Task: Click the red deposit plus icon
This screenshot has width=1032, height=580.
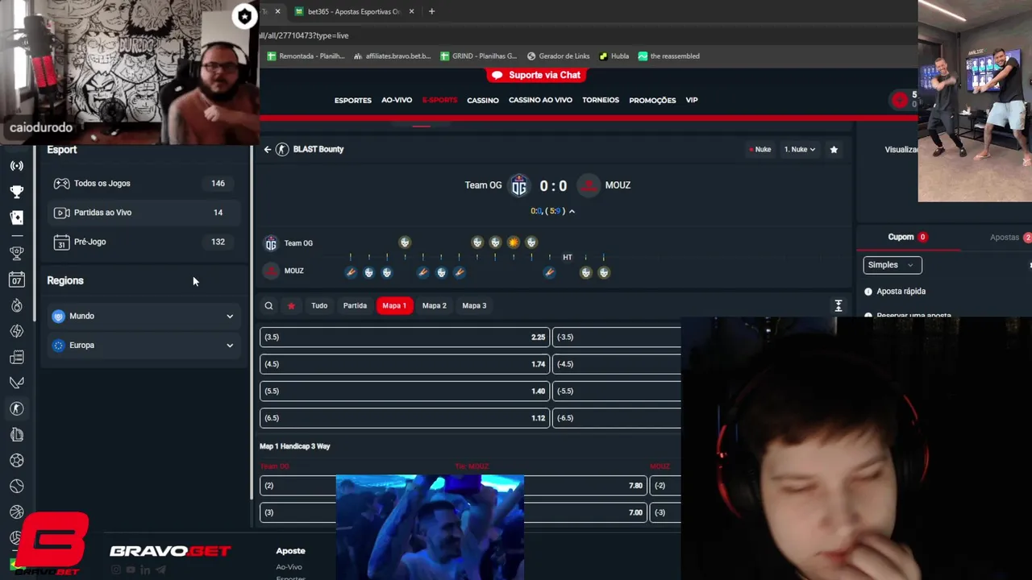Action: click(900, 100)
